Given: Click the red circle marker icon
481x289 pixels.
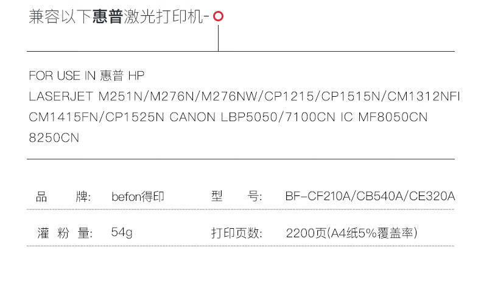Looking at the screenshot, I should pos(218,18).
